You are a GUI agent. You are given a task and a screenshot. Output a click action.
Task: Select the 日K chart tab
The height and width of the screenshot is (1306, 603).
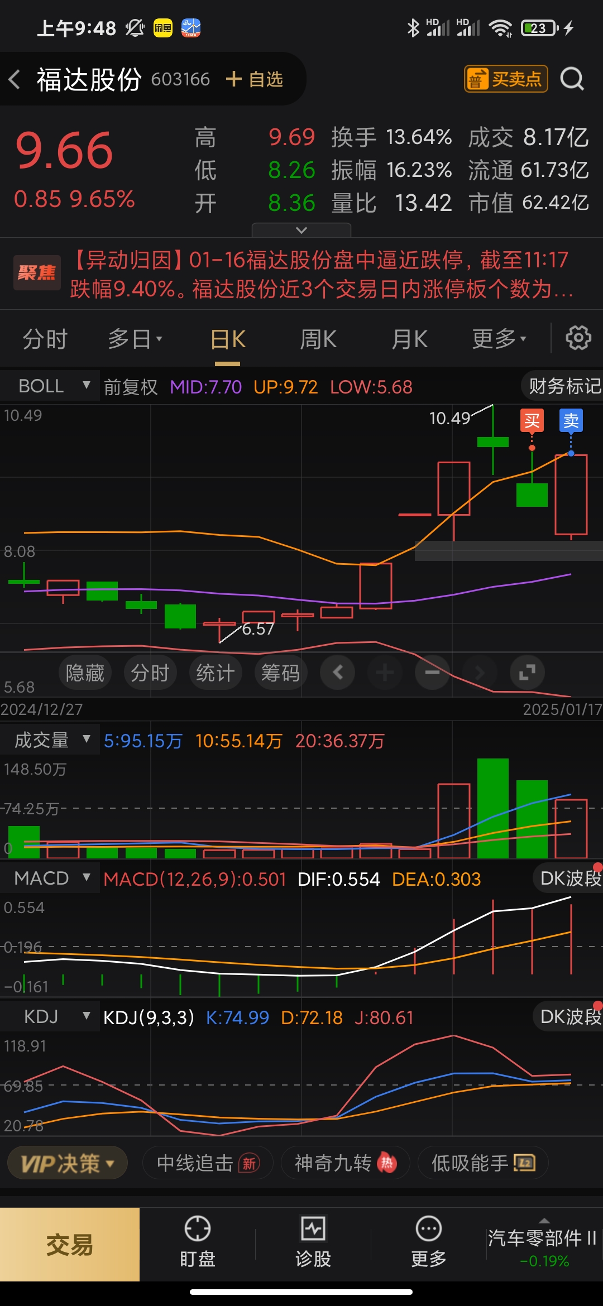(228, 339)
